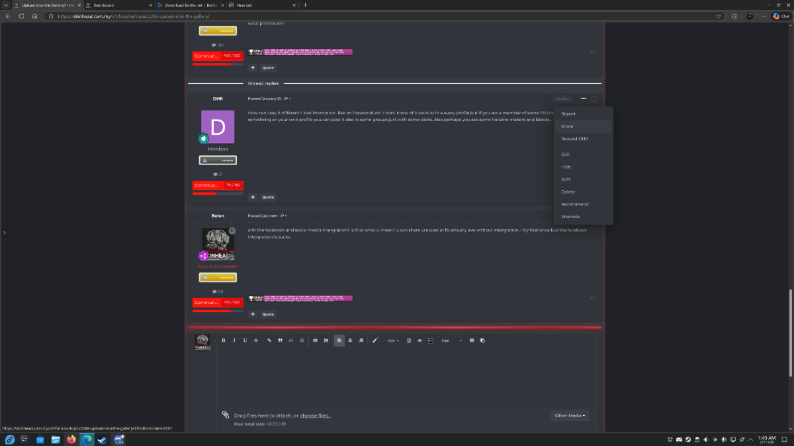
Task: Tick the moderation checkbox on DHR's post
Action: (x=594, y=99)
